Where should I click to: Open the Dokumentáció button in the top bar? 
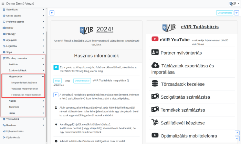click(x=225, y=13)
